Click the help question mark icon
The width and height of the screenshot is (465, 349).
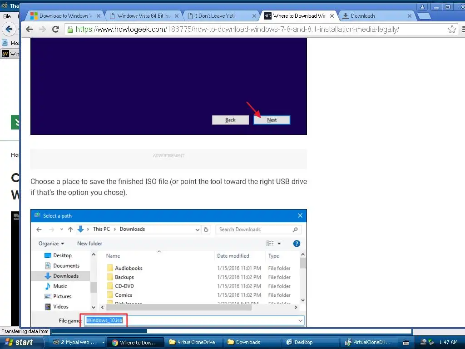click(297, 244)
